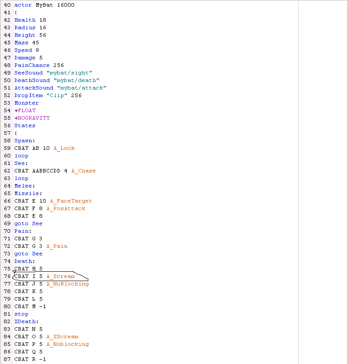Click the '+FLOAT' flag
The height and width of the screenshot is (364, 347).
click(25, 110)
